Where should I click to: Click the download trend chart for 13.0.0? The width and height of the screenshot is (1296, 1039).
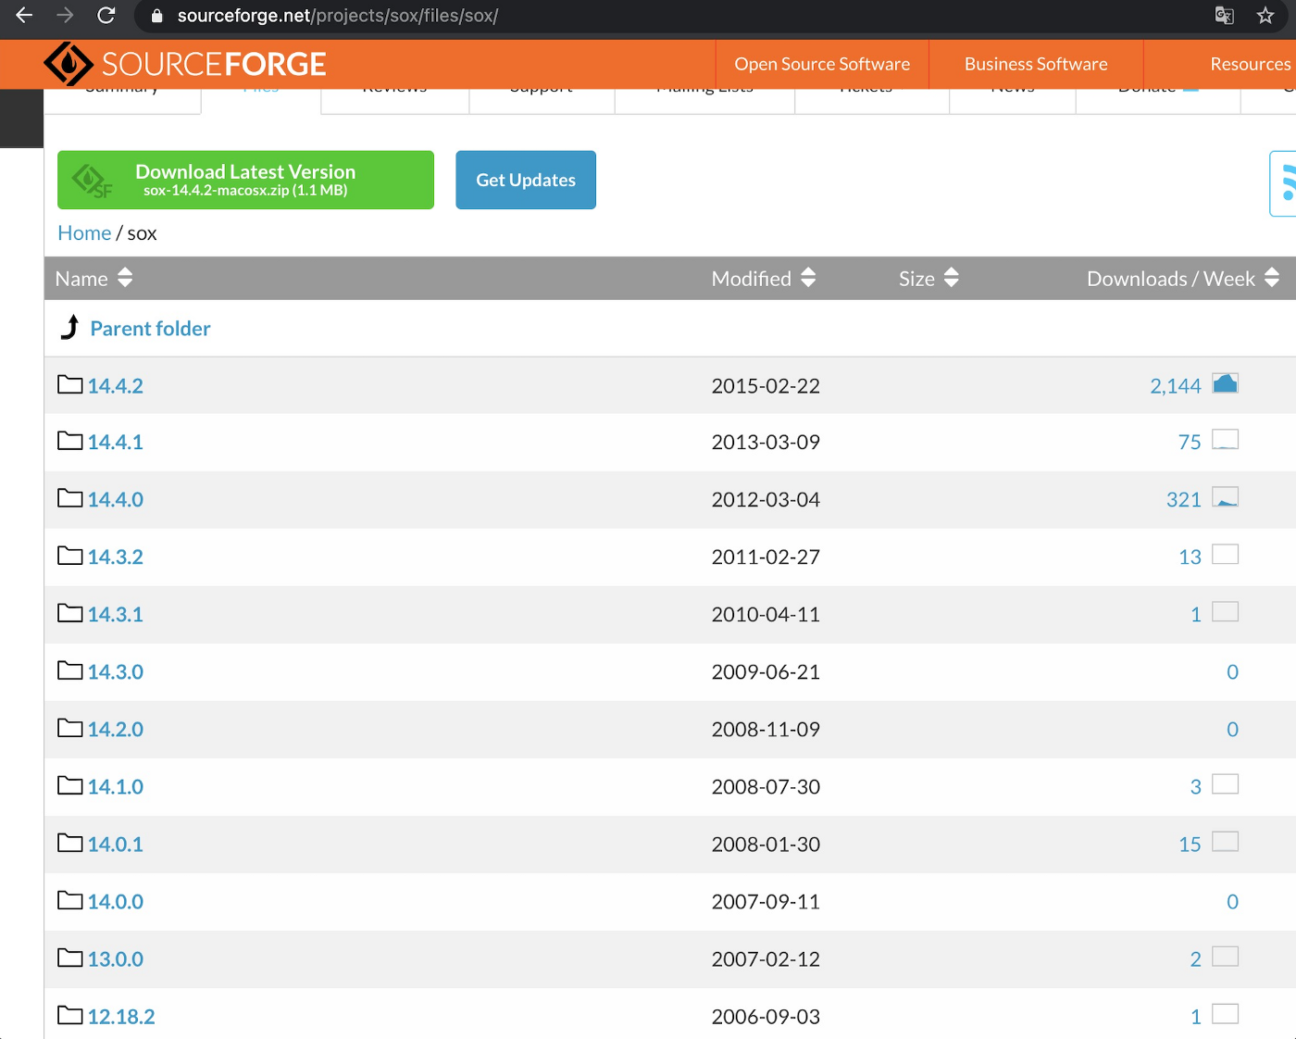(1226, 957)
